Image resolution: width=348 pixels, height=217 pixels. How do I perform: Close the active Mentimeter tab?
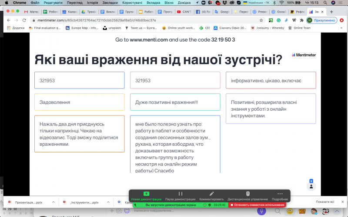322,12
